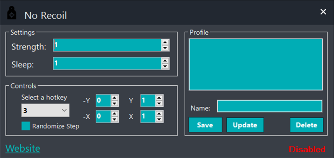This screenshot has width=334, height=158.
Task: Decrease the Y value with down arrow
Action: click(x=159, y=103)
